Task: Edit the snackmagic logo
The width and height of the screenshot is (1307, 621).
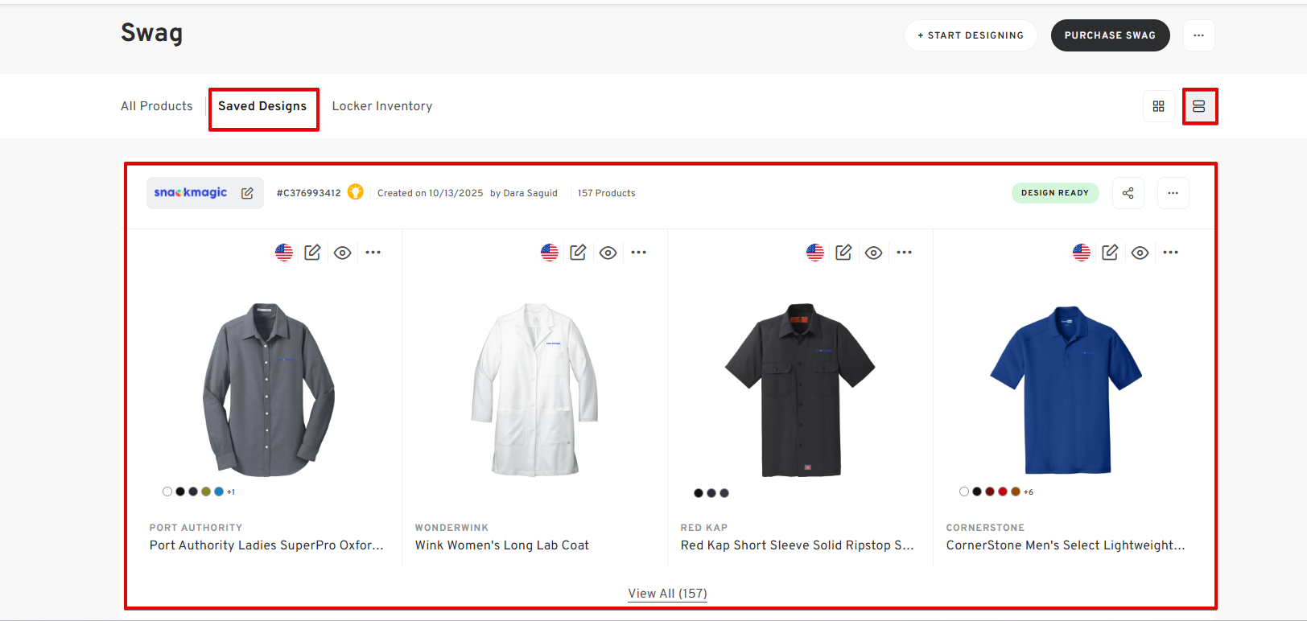Action: (x=247, y=193)
